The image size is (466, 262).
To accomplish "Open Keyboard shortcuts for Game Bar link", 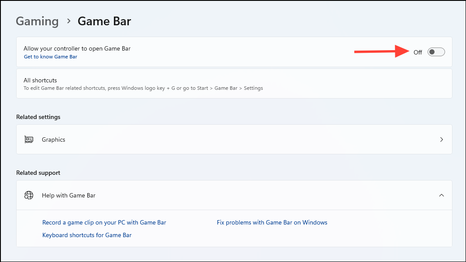I will click(x=87, y=235).
